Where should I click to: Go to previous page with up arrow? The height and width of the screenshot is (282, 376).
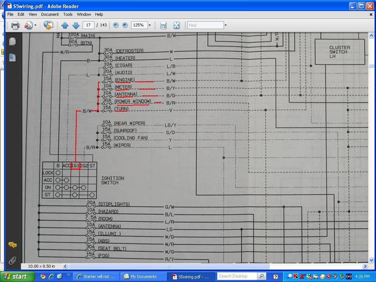(65, 25)
